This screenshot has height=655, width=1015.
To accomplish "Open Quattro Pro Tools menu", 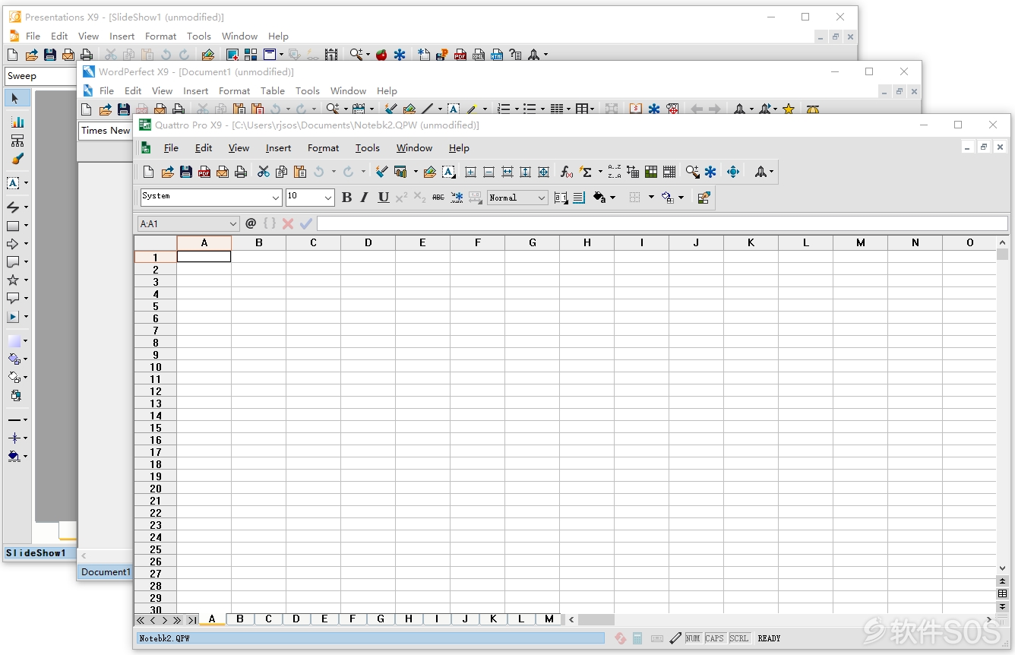I will [368, 148].
